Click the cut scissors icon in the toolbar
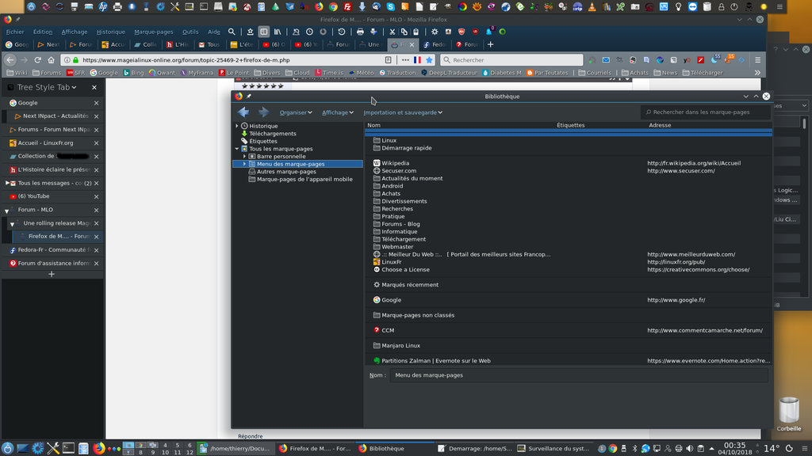This screenshot has height=456, width=812. pos(392,32)
